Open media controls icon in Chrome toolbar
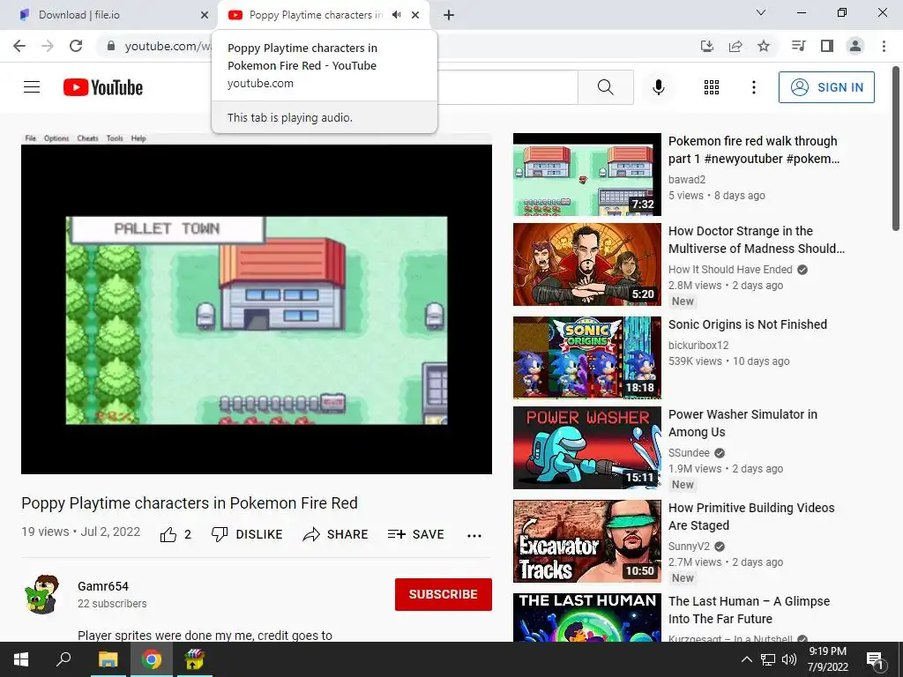The width and height of the screenshot is (903, 677). click(x=798, y=46)
